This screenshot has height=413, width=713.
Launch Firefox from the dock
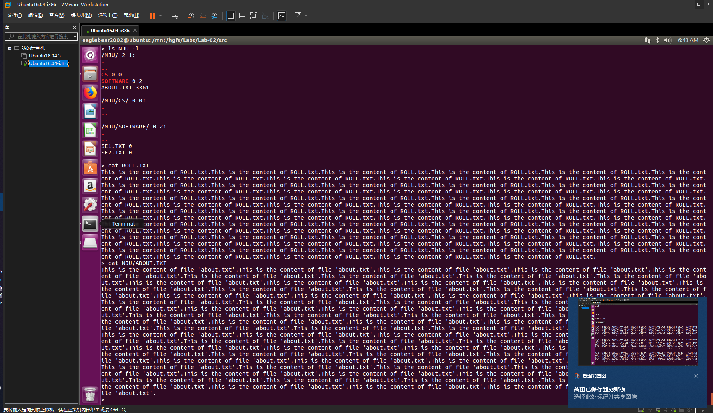click(x=90, y=93)
